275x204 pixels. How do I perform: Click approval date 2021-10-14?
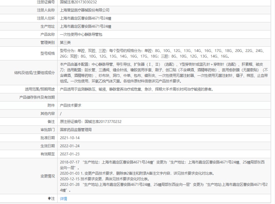pos(70,138)
